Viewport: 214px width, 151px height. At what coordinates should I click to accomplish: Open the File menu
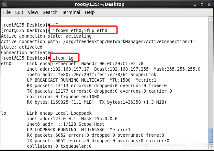(x=7, y=12)
